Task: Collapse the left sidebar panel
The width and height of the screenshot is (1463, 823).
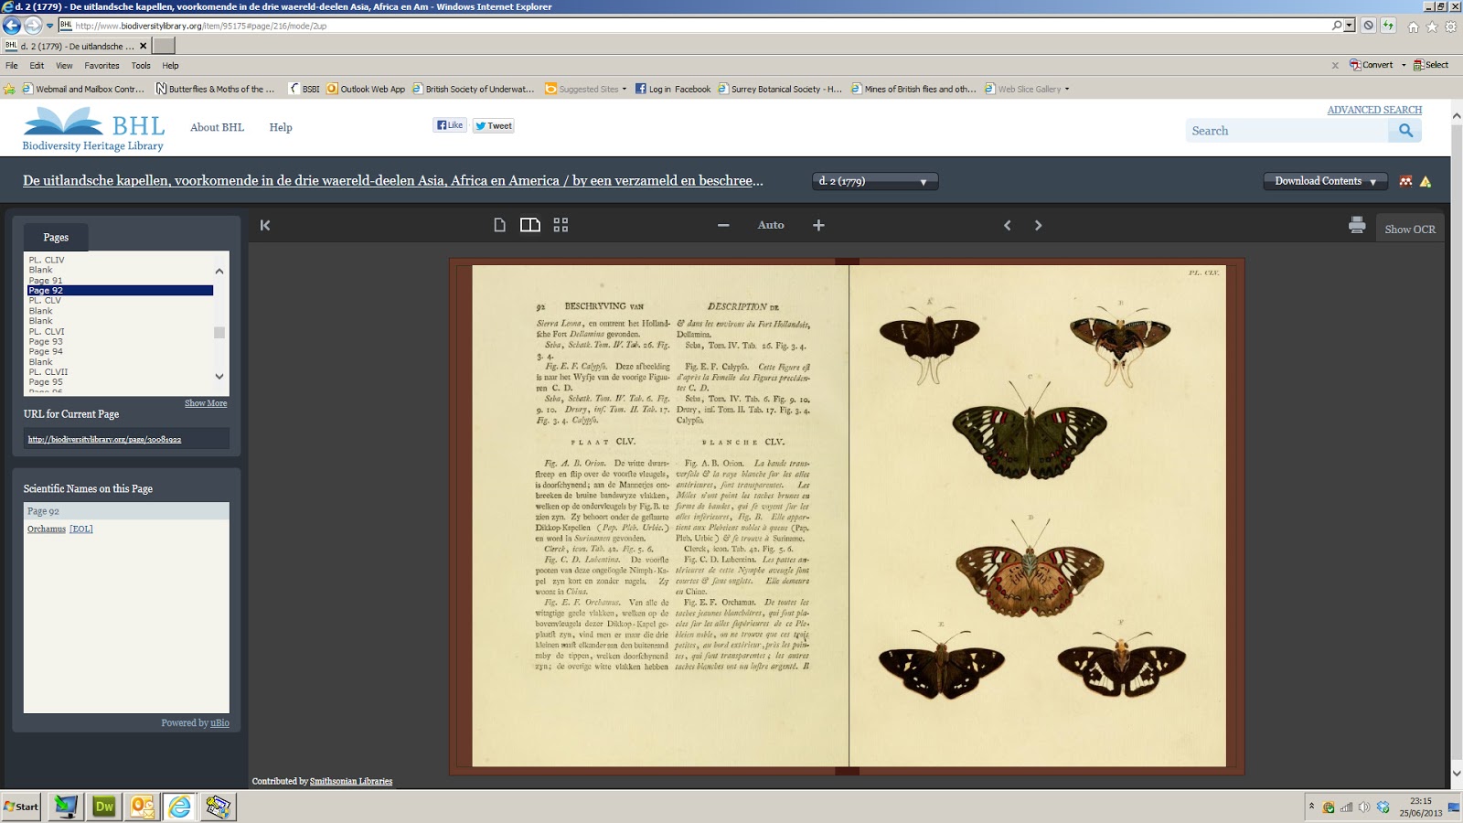Action: click(x=265, y=225)
